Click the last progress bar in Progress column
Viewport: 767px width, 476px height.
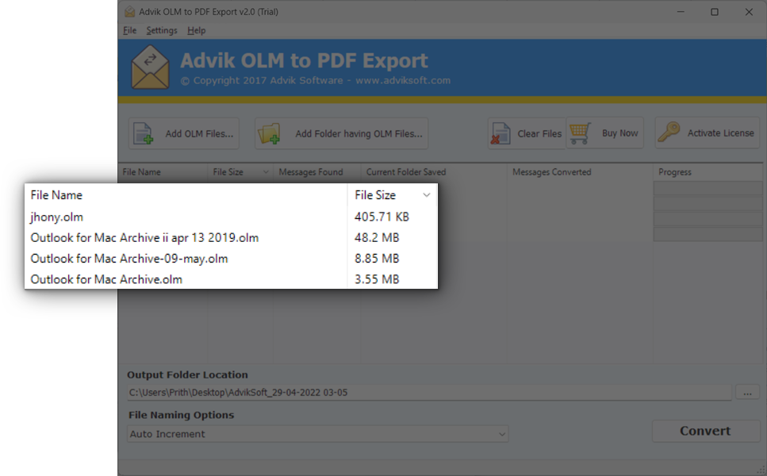[x=708, y=234]
